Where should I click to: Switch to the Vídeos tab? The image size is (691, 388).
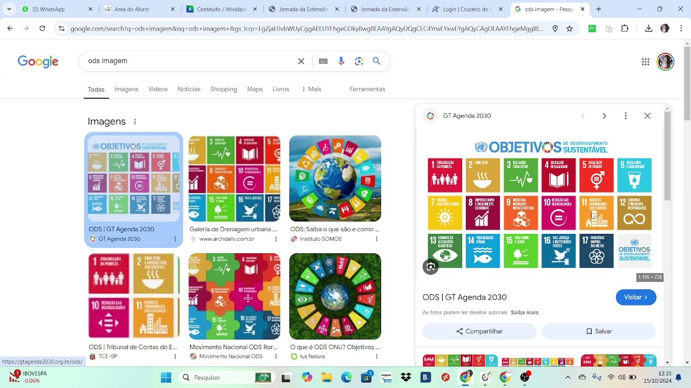(158, 89)
